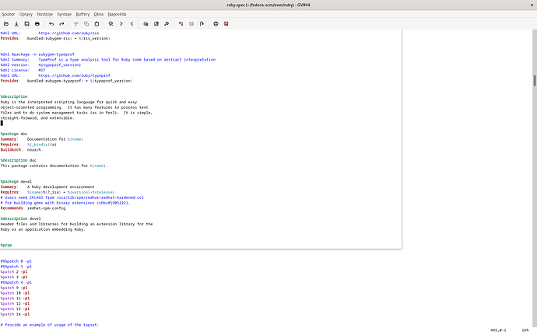Screen dimensions: 537x335
Task: Click 'BuildArch: noarch' line
Action: (20, 150)
